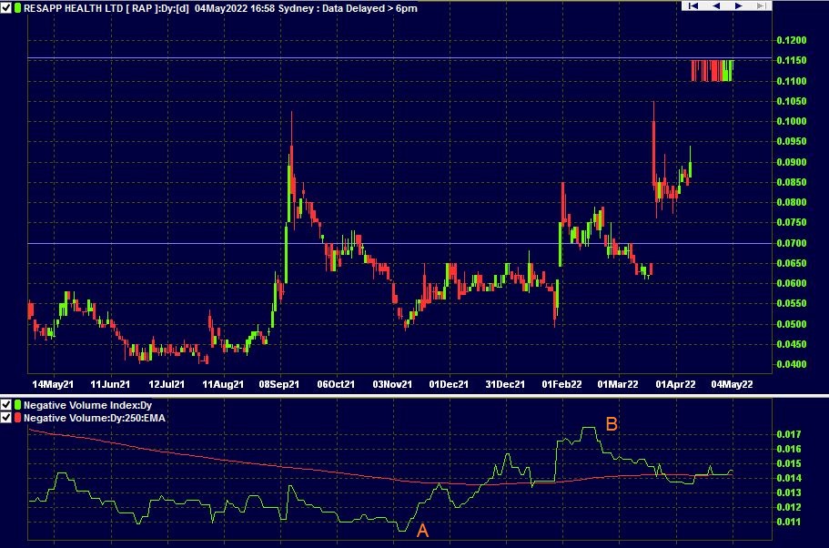829x548 pixels.
Task: Click the 0.0900 price axis label
Action: (792, 162)
